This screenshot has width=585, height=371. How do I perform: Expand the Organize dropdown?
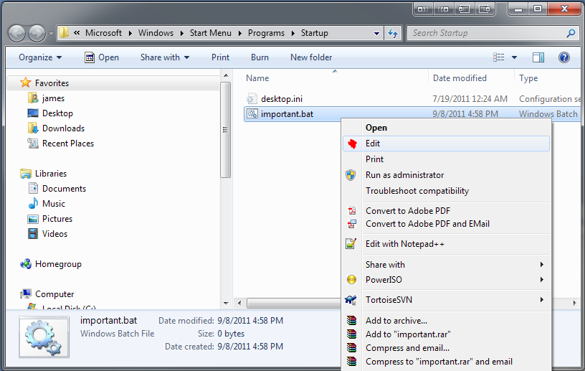pyautogui.click(x=40, y=57)
